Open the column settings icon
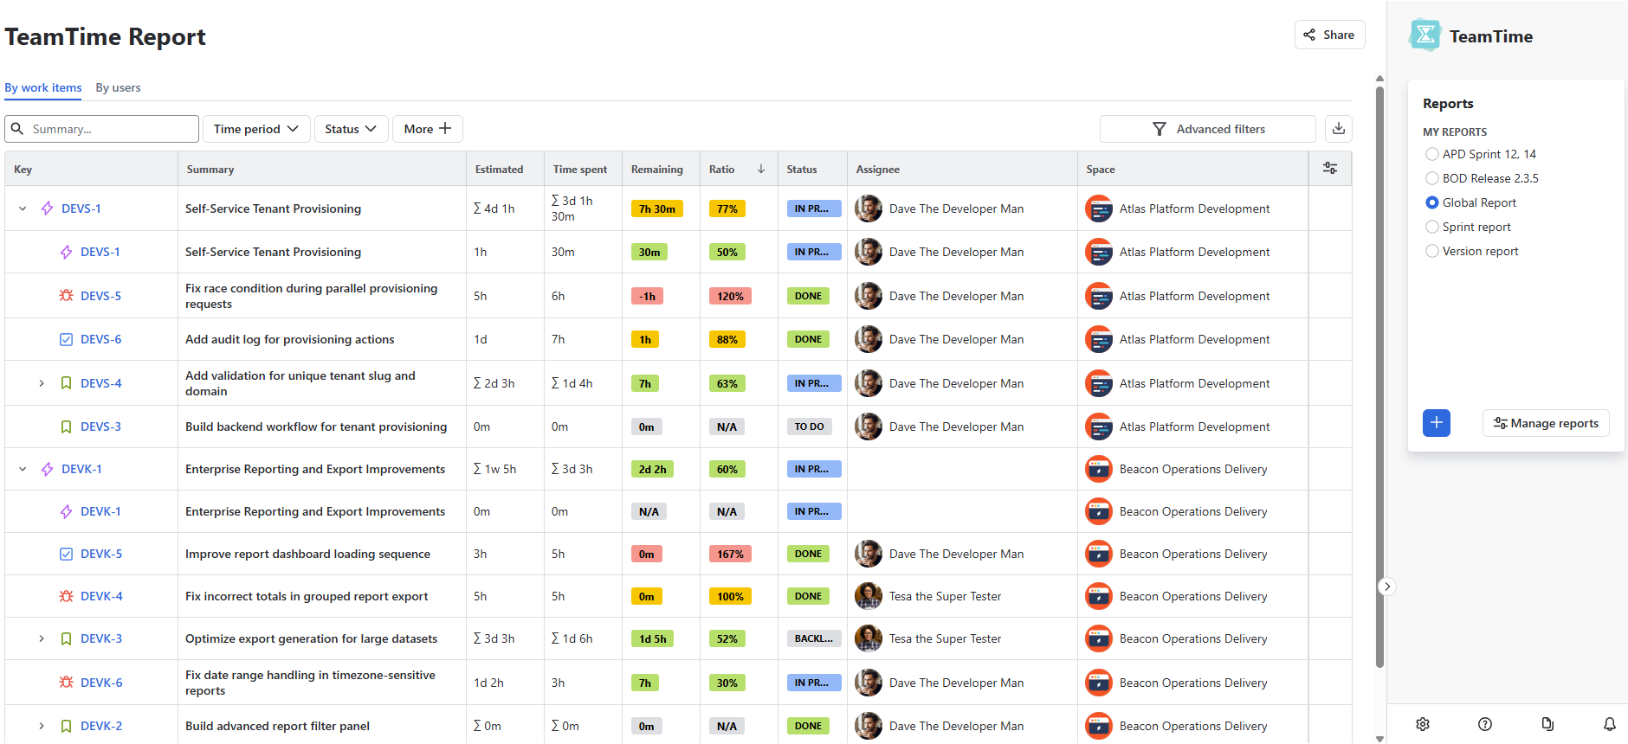The height and width of the screenshot is (744, 1628). tap(1330, 169)
